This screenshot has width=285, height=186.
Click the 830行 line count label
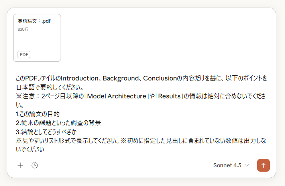(23, 29)
